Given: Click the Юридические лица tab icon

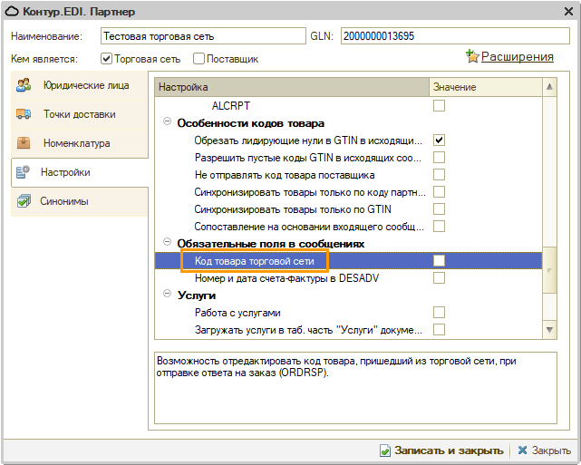Looking at the screenshot, I should point(24,86).
